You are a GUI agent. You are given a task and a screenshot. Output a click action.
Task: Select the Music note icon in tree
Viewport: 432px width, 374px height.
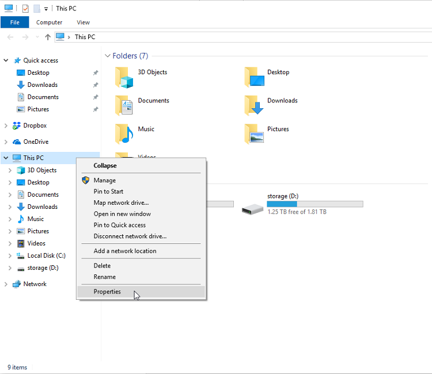click(21, 219)
